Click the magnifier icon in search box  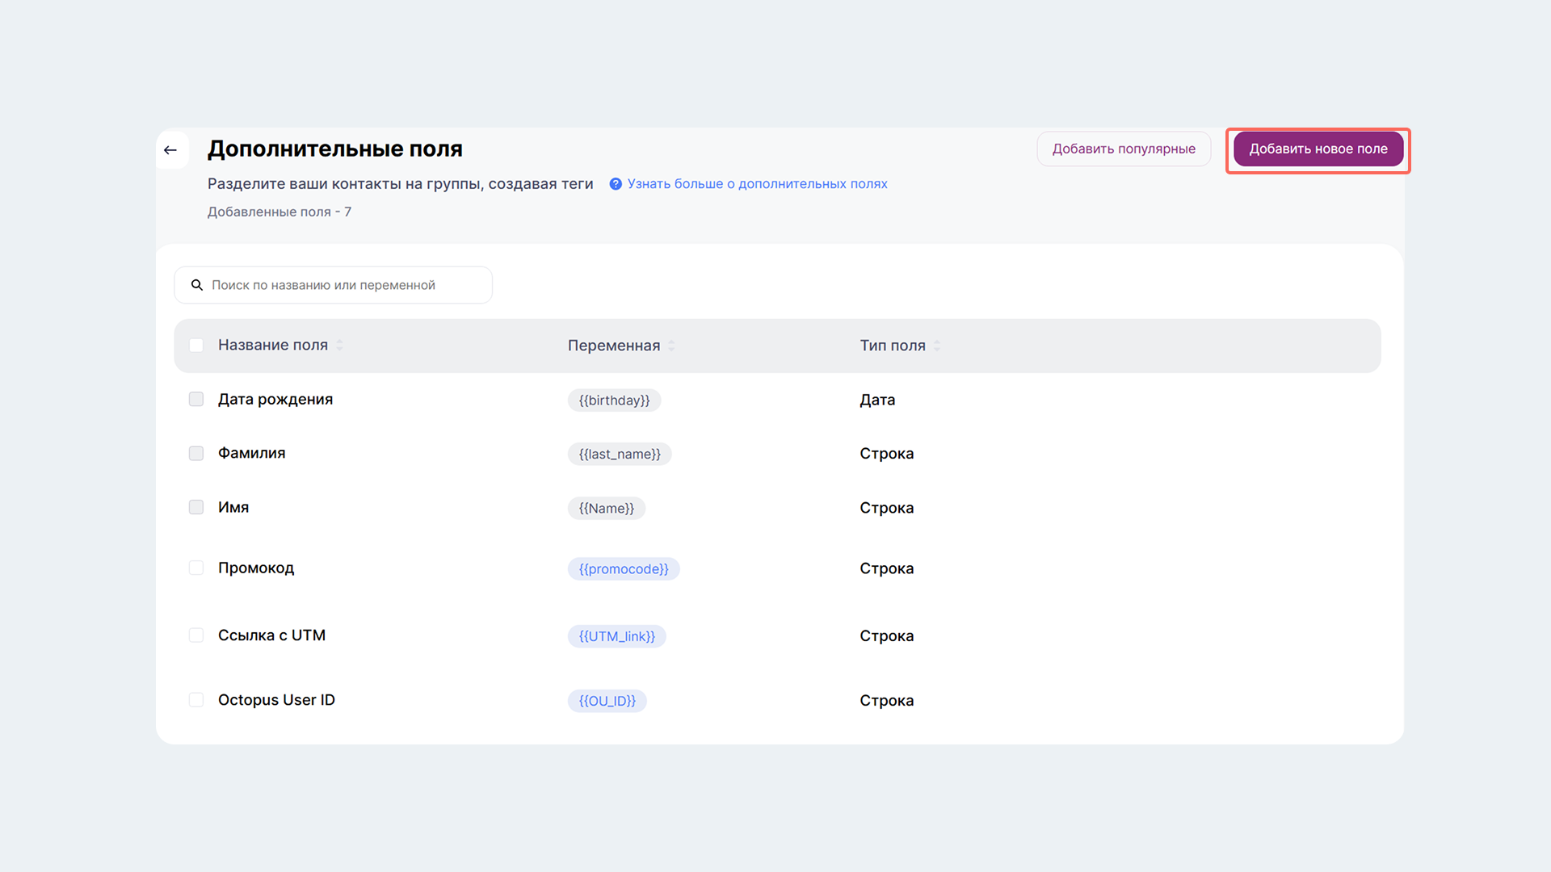click(196, 285)
